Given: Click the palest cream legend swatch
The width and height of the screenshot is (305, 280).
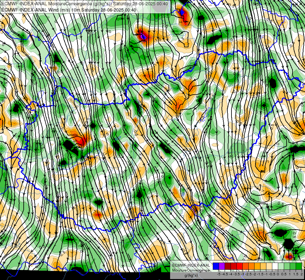Looking at the screenshot, I should click(269, 266).
